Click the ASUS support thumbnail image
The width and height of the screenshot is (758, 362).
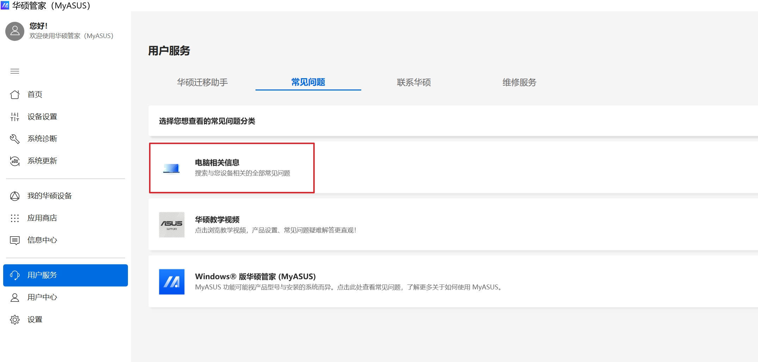click(x=172, y=225)
